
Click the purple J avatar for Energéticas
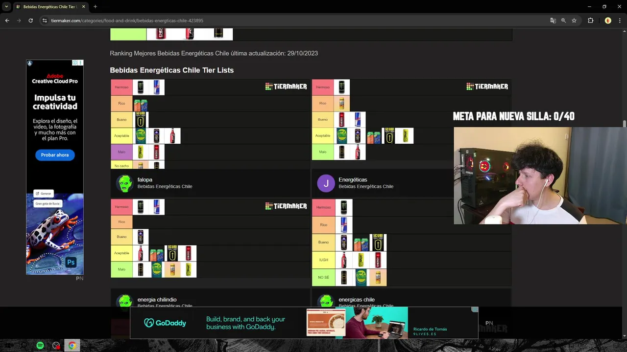click(326, 183)
